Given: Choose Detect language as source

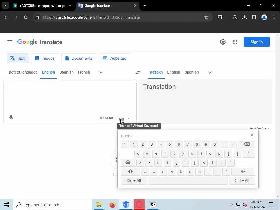Looking at the screenshot, I should 23,72.
